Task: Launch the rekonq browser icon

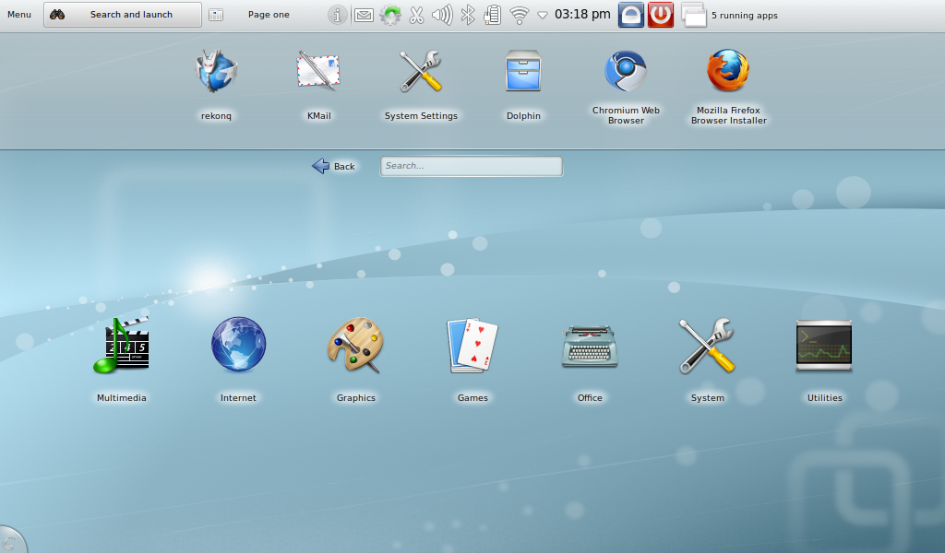Action: [x=216, y=72]
